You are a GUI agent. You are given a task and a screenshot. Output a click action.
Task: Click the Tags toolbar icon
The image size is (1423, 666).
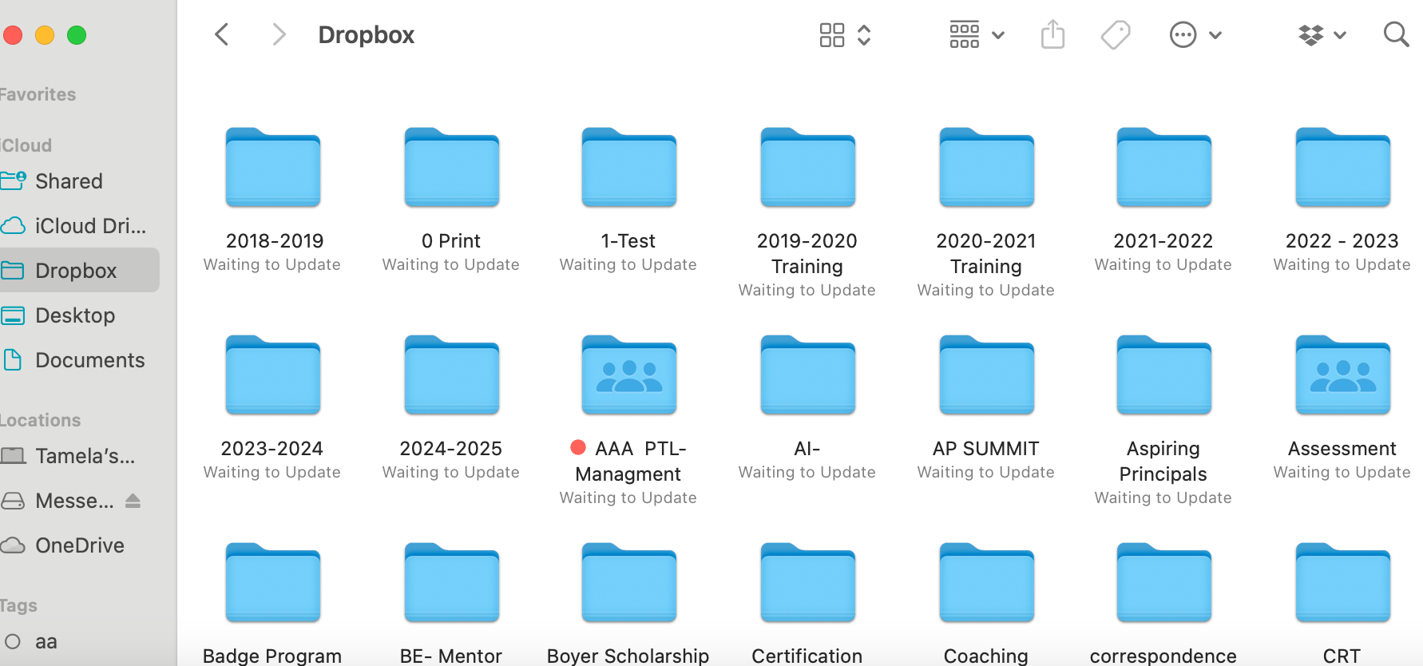[1116, 35]
